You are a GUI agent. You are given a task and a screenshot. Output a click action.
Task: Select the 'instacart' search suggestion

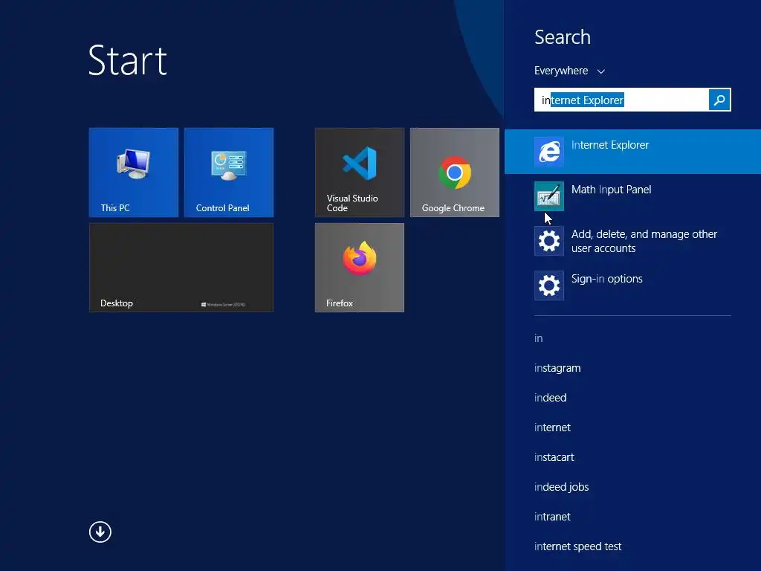pos(554,457)
